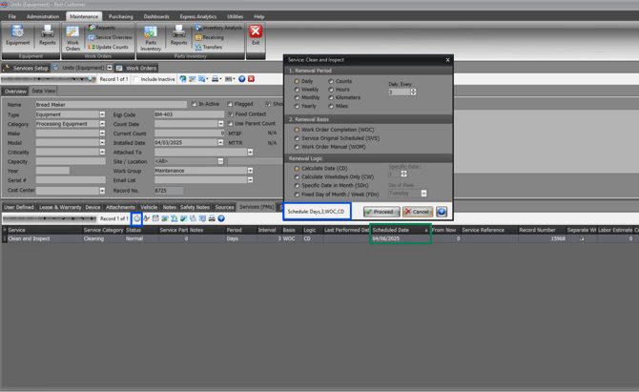639x392 pixels.
Task: Select the Weekly renewal period
Action: (298, 90)
